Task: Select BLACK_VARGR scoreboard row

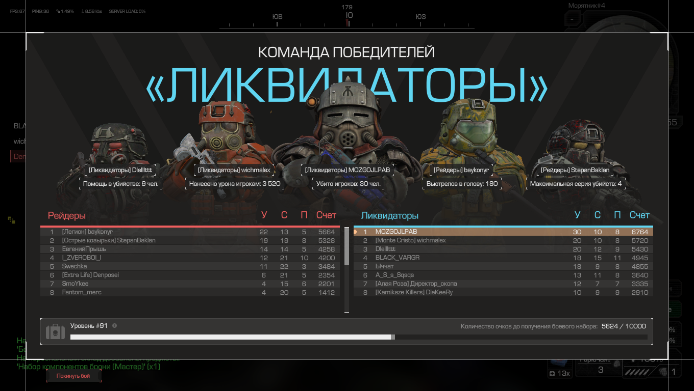Action: tap(503, 258)
